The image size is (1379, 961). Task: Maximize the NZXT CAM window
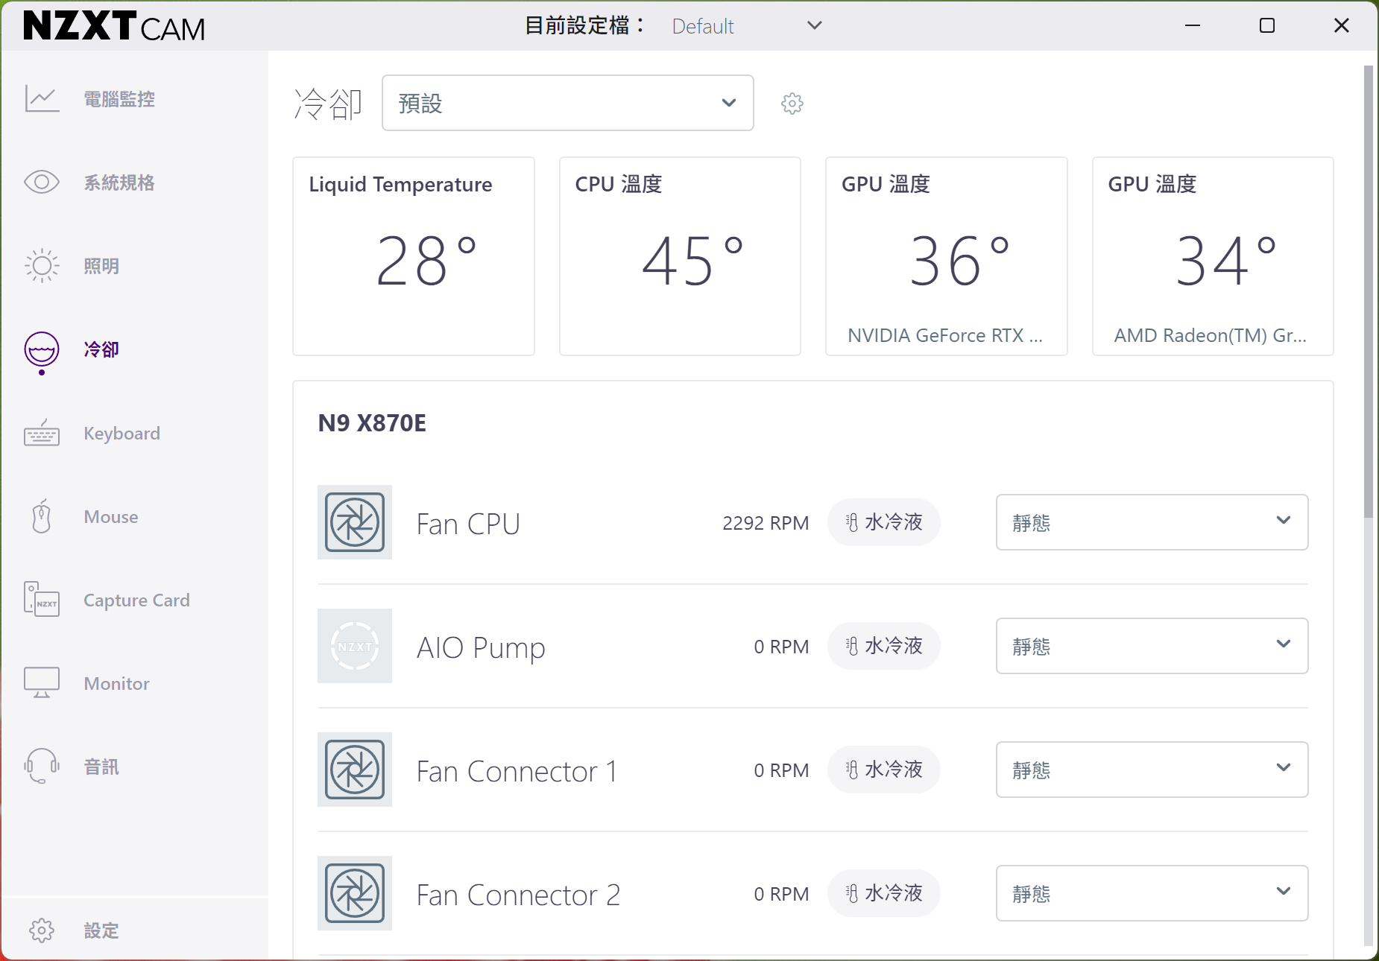[1267, 26]
